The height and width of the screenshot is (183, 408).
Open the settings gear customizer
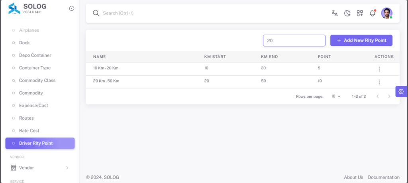pyautogui.click(x=401, y=91)
